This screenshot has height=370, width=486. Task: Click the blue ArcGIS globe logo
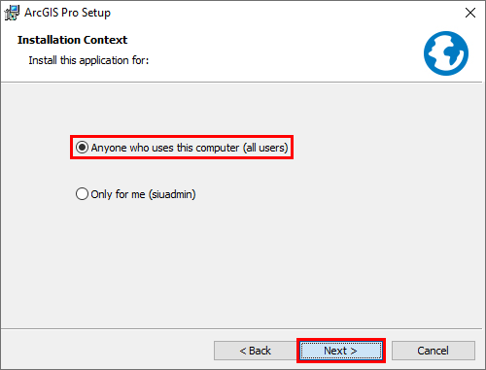(x=446, y=53)
